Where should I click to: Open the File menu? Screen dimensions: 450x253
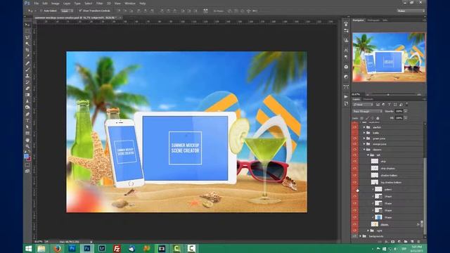tap(37, 4)
